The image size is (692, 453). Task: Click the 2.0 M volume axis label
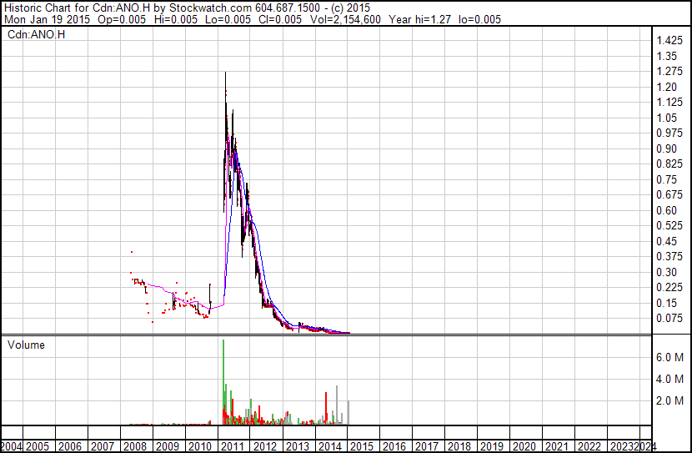(x=669, y=400)
